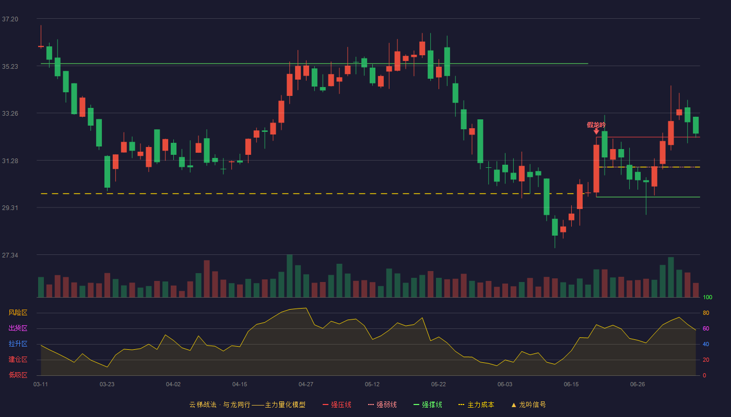This screenshot has height=417, width=731.
Task: Click the red arrow under 假龙吟
Action: tap(596, 131)
